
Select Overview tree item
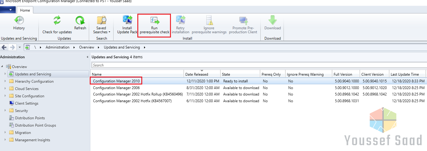click(x=19, y=67)
